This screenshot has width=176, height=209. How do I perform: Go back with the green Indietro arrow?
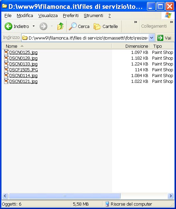[8, 26]
